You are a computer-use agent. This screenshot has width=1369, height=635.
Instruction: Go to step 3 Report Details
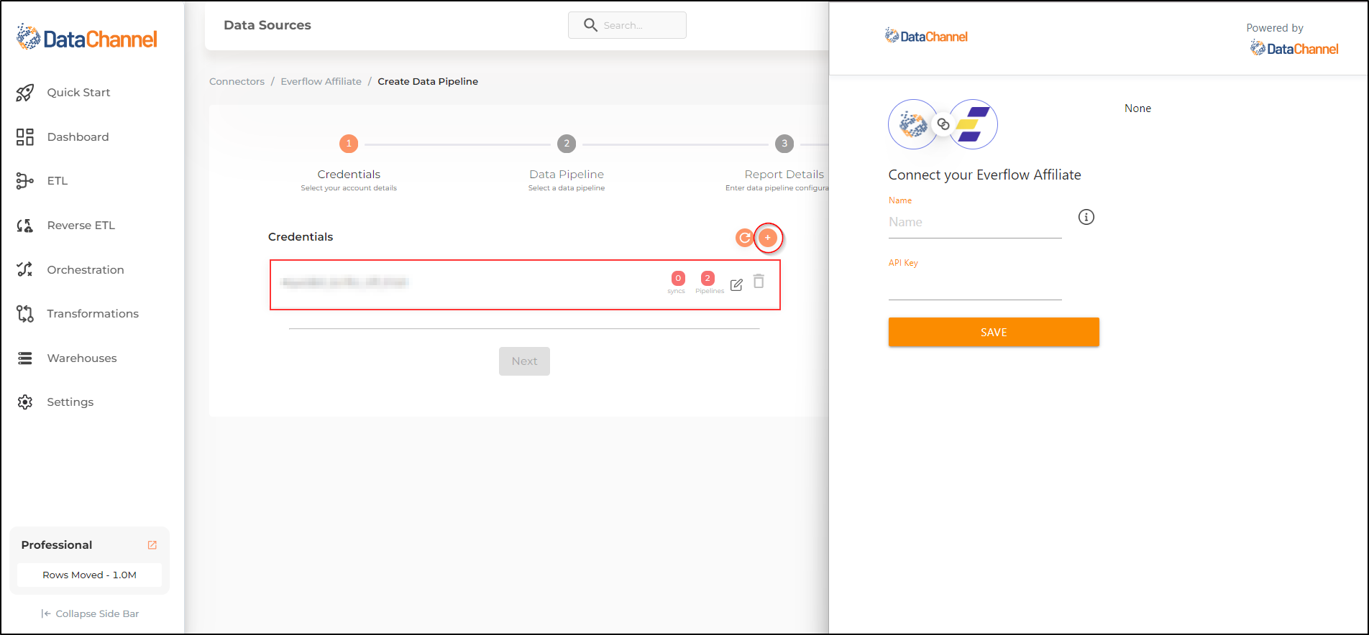click(x=784, y=144)
